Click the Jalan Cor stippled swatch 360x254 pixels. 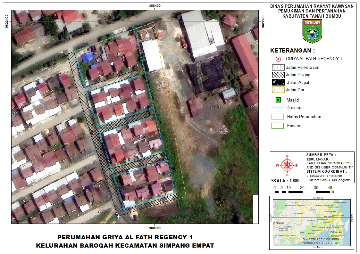(278, 90)
